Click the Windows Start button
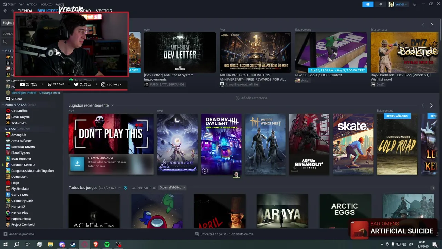This screenshot has width=442, height=249. point(5,245)
